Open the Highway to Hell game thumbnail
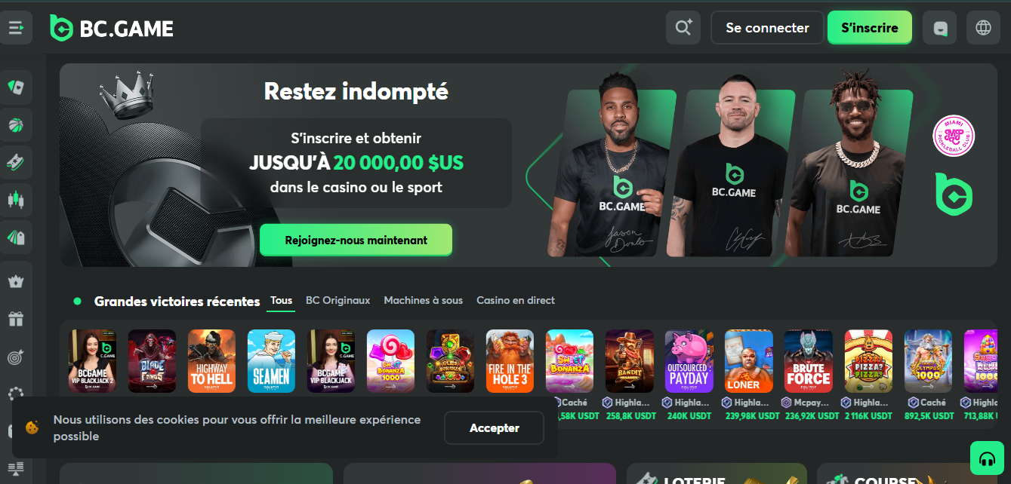 point(211,361)
